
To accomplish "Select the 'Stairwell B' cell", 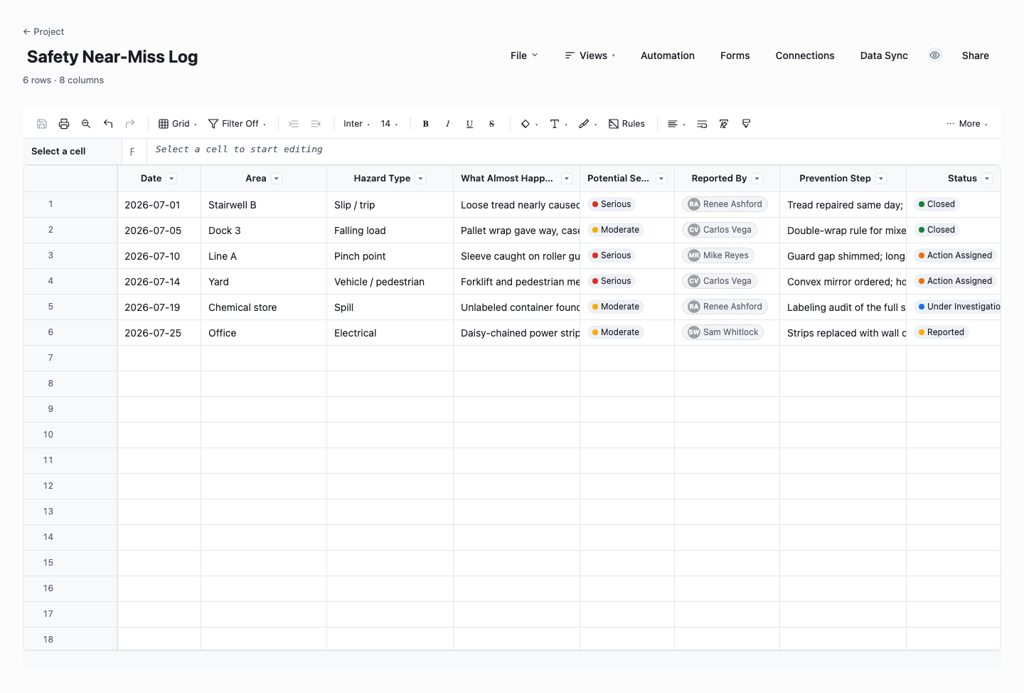I will [264, 205].
